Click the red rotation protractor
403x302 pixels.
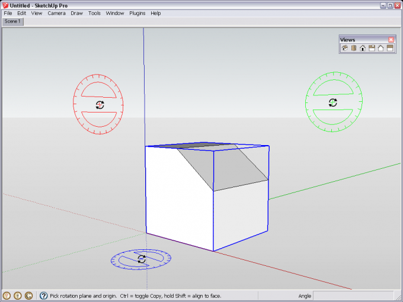coord(100,104)
